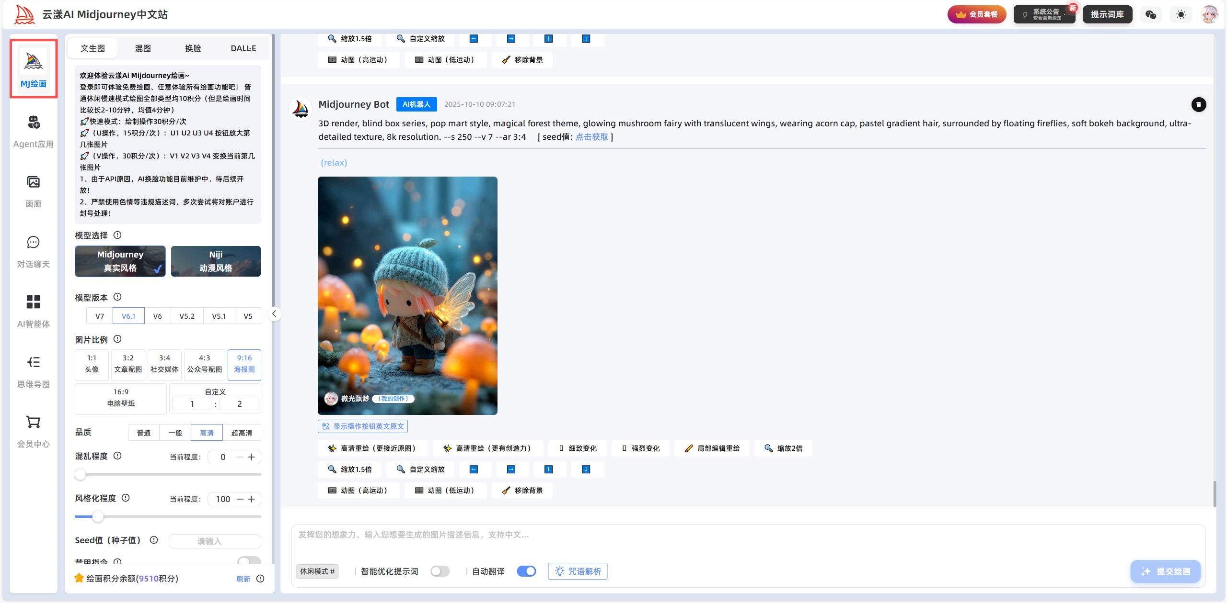Disable the 自动翻译 switch

point(526,571)
